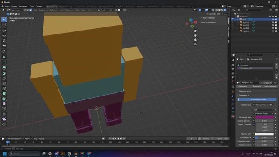Open the Справка menu
279x157 pixels.
point(39,7)
